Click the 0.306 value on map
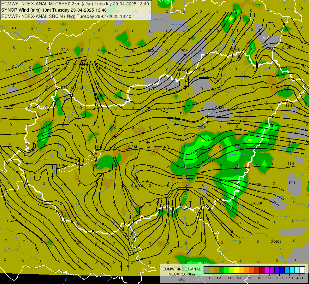Image resolution: width=309 pixels, height=284 pixels. click(257, 184)
